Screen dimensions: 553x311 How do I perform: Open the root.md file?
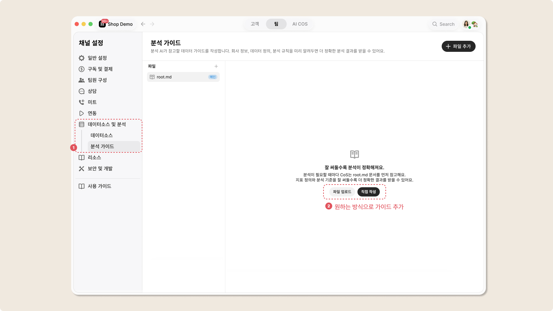pyautogui.click(x=183, y=77)
